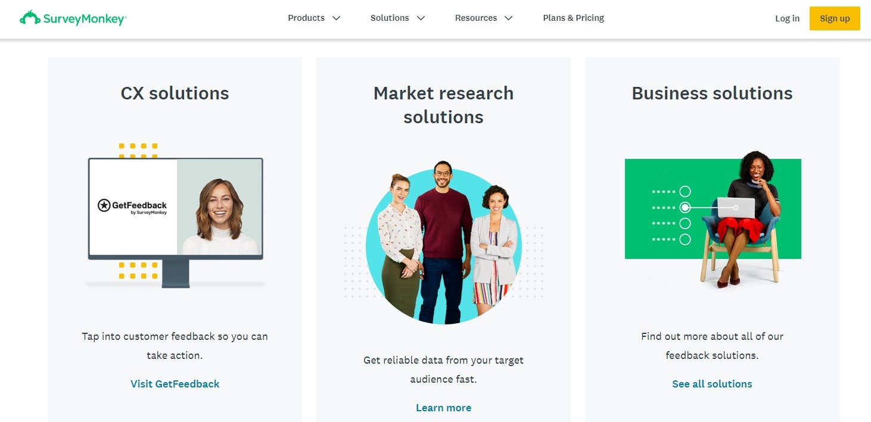Expand the Products dropdown chevron
The height and width of the screenshot is (422, 871).
click(x=336, y=18)
